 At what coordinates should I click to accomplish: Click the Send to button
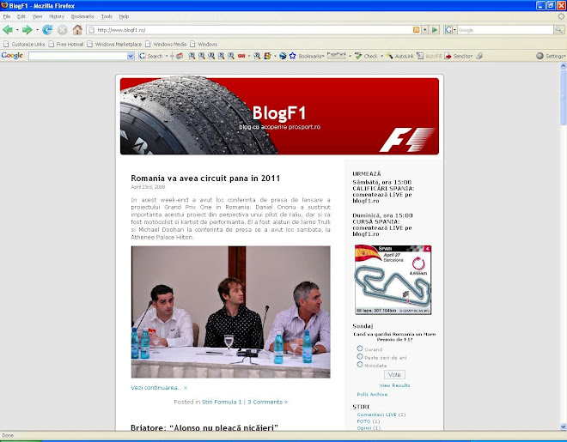pyautogui.click(x=458, y=56)
